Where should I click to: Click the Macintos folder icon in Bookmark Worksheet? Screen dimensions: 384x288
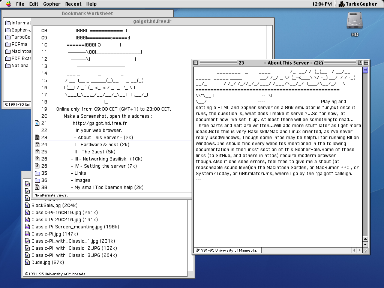coord(8,51)
